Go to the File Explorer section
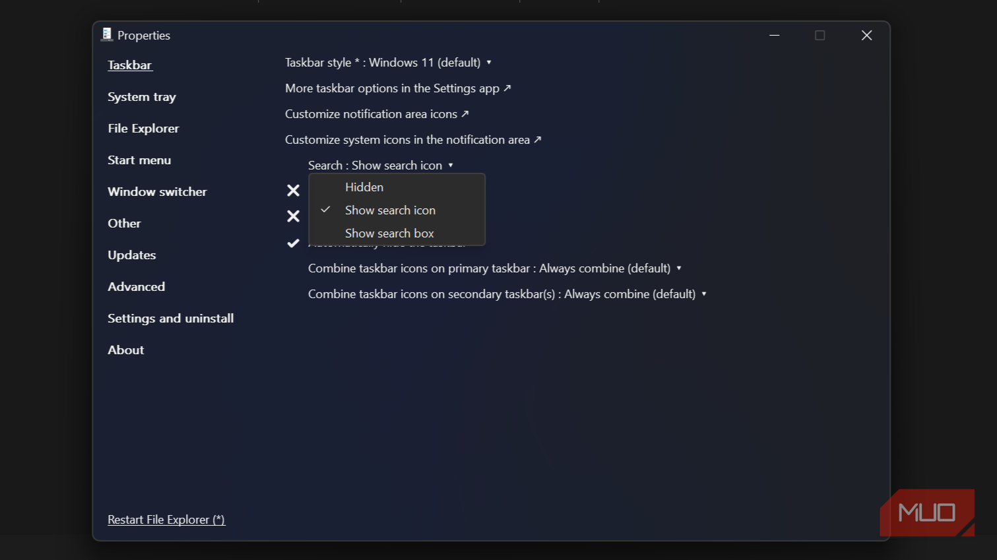The height and width of the screenshot is (560, 997). [x=143, y=129]
